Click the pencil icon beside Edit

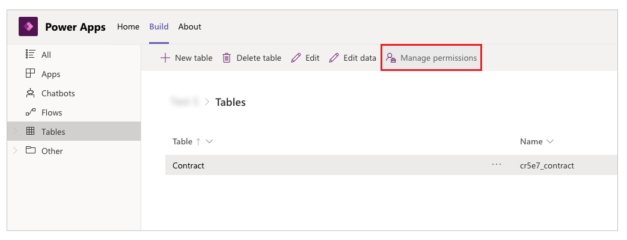(x=296, y=58)
